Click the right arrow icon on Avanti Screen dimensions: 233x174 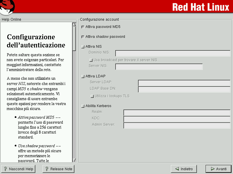[212, 169]
